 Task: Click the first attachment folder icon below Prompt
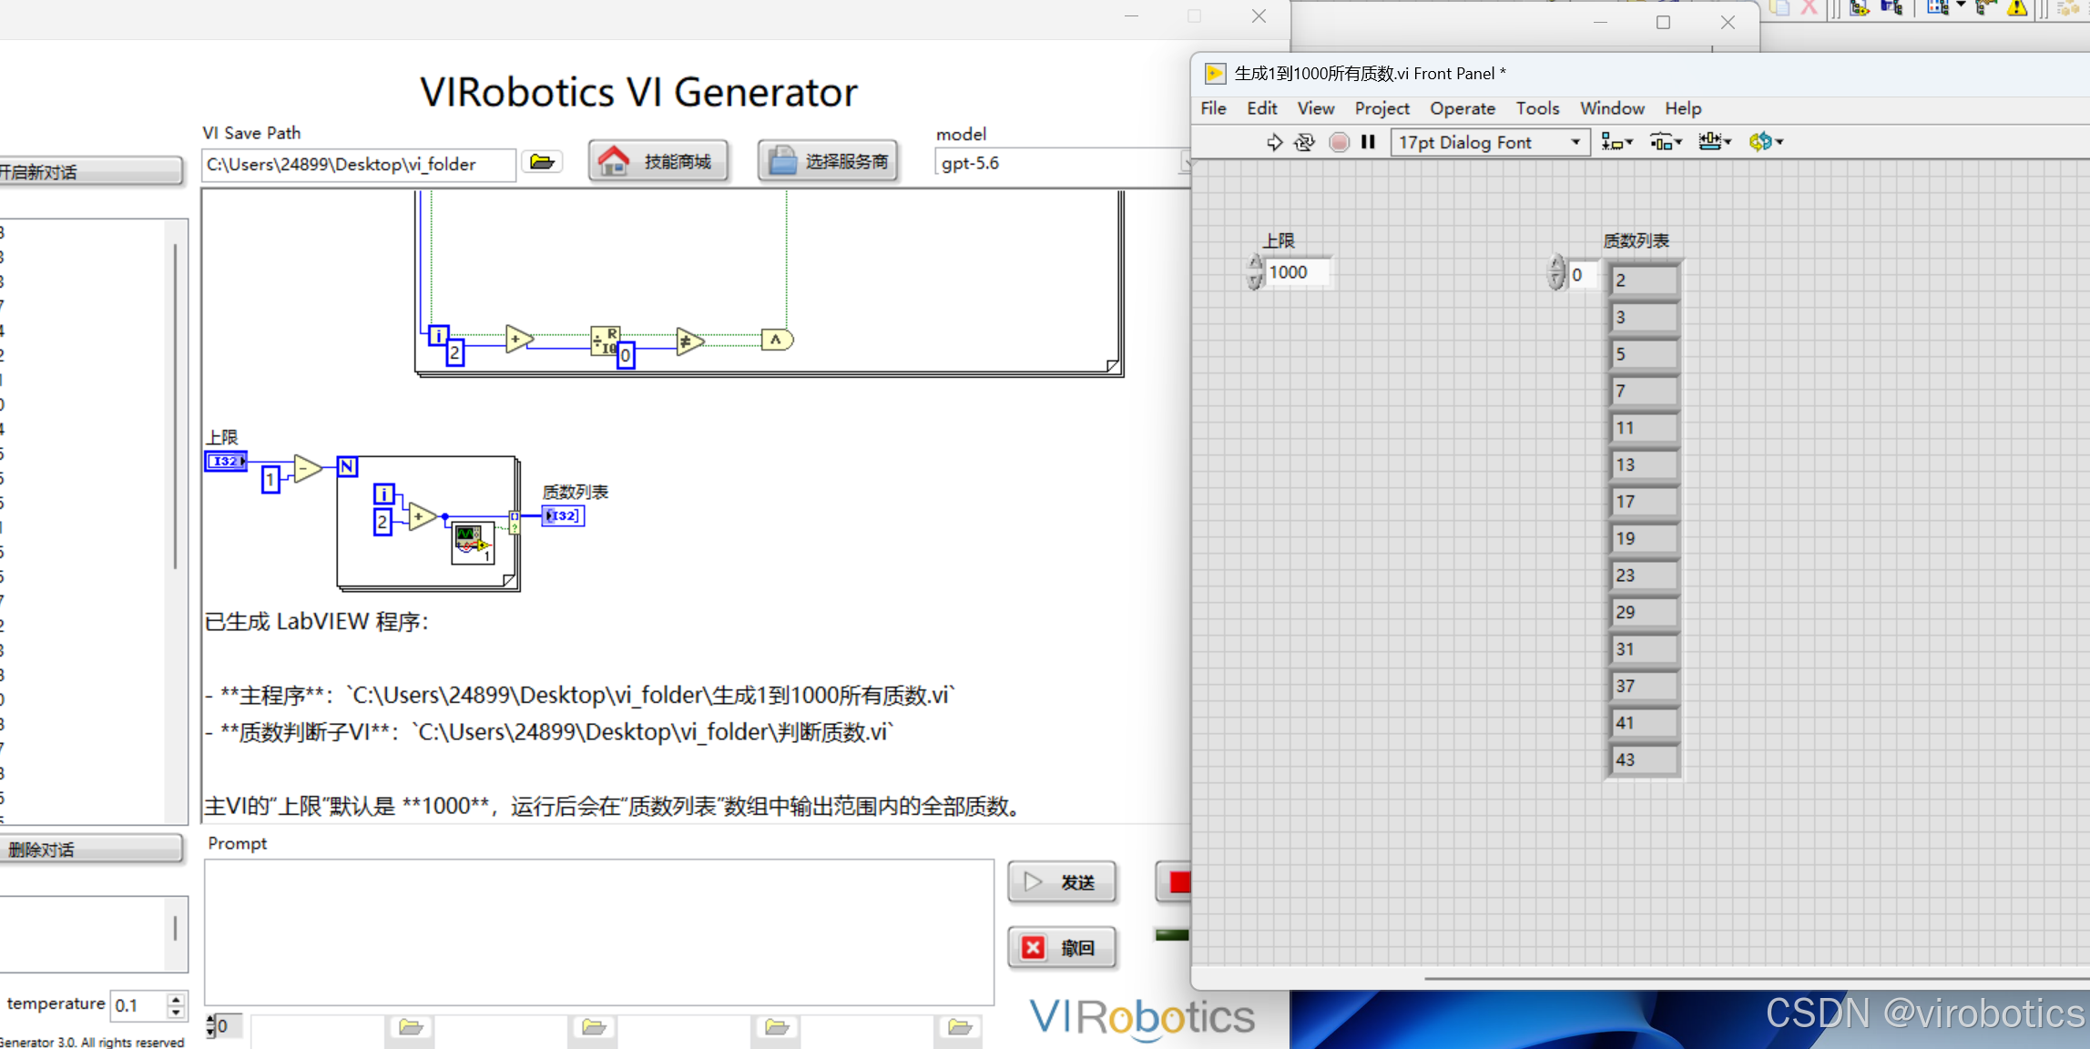point(411,1028)
